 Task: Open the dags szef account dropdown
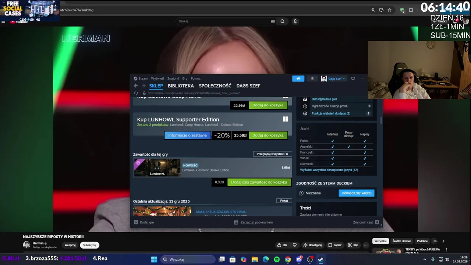336,78
